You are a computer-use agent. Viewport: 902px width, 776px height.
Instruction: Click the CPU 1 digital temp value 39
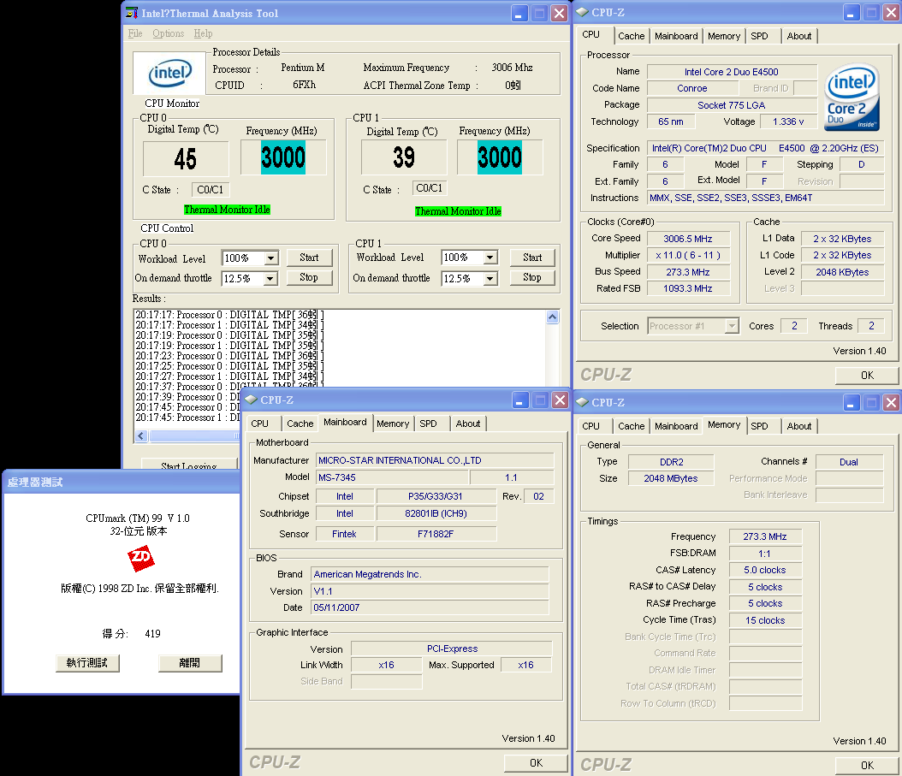pyautogui.click(x=404, y=157)
